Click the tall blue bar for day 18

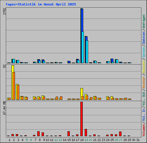82,20
